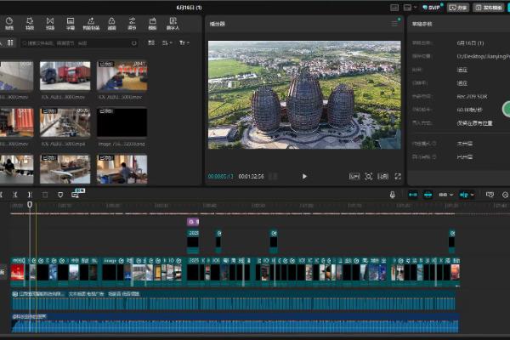Open the Adjustment sliders icon in top toolbar
This screenshot has height=340, width=510.
coord(132,22)
